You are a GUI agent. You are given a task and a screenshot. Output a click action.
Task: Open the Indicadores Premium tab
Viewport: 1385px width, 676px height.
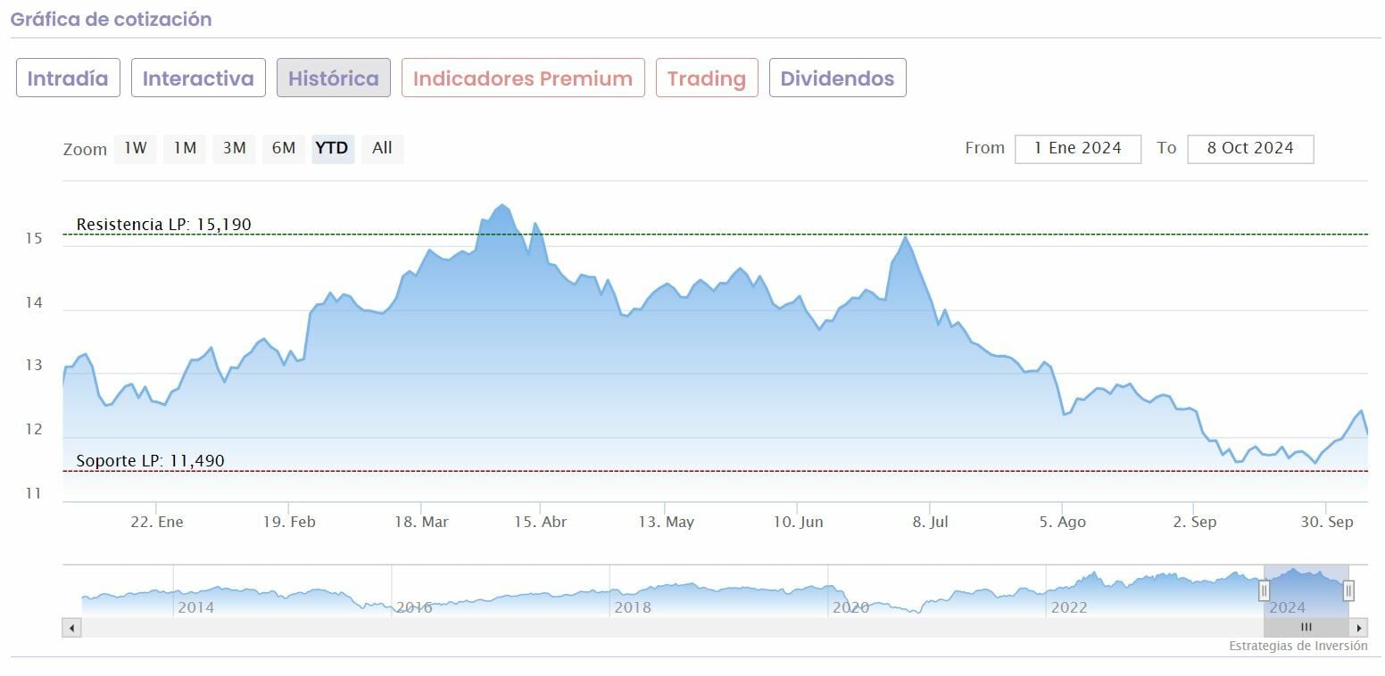click(x=523, y=78)
